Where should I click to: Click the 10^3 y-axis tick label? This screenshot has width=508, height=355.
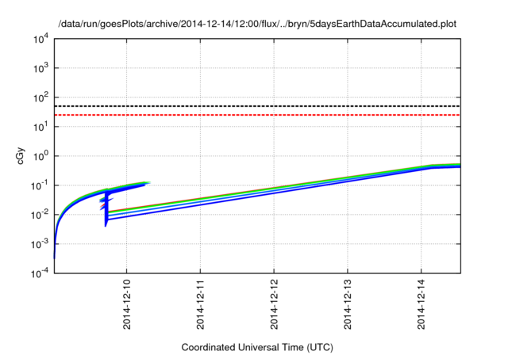(x=40, y=68)
